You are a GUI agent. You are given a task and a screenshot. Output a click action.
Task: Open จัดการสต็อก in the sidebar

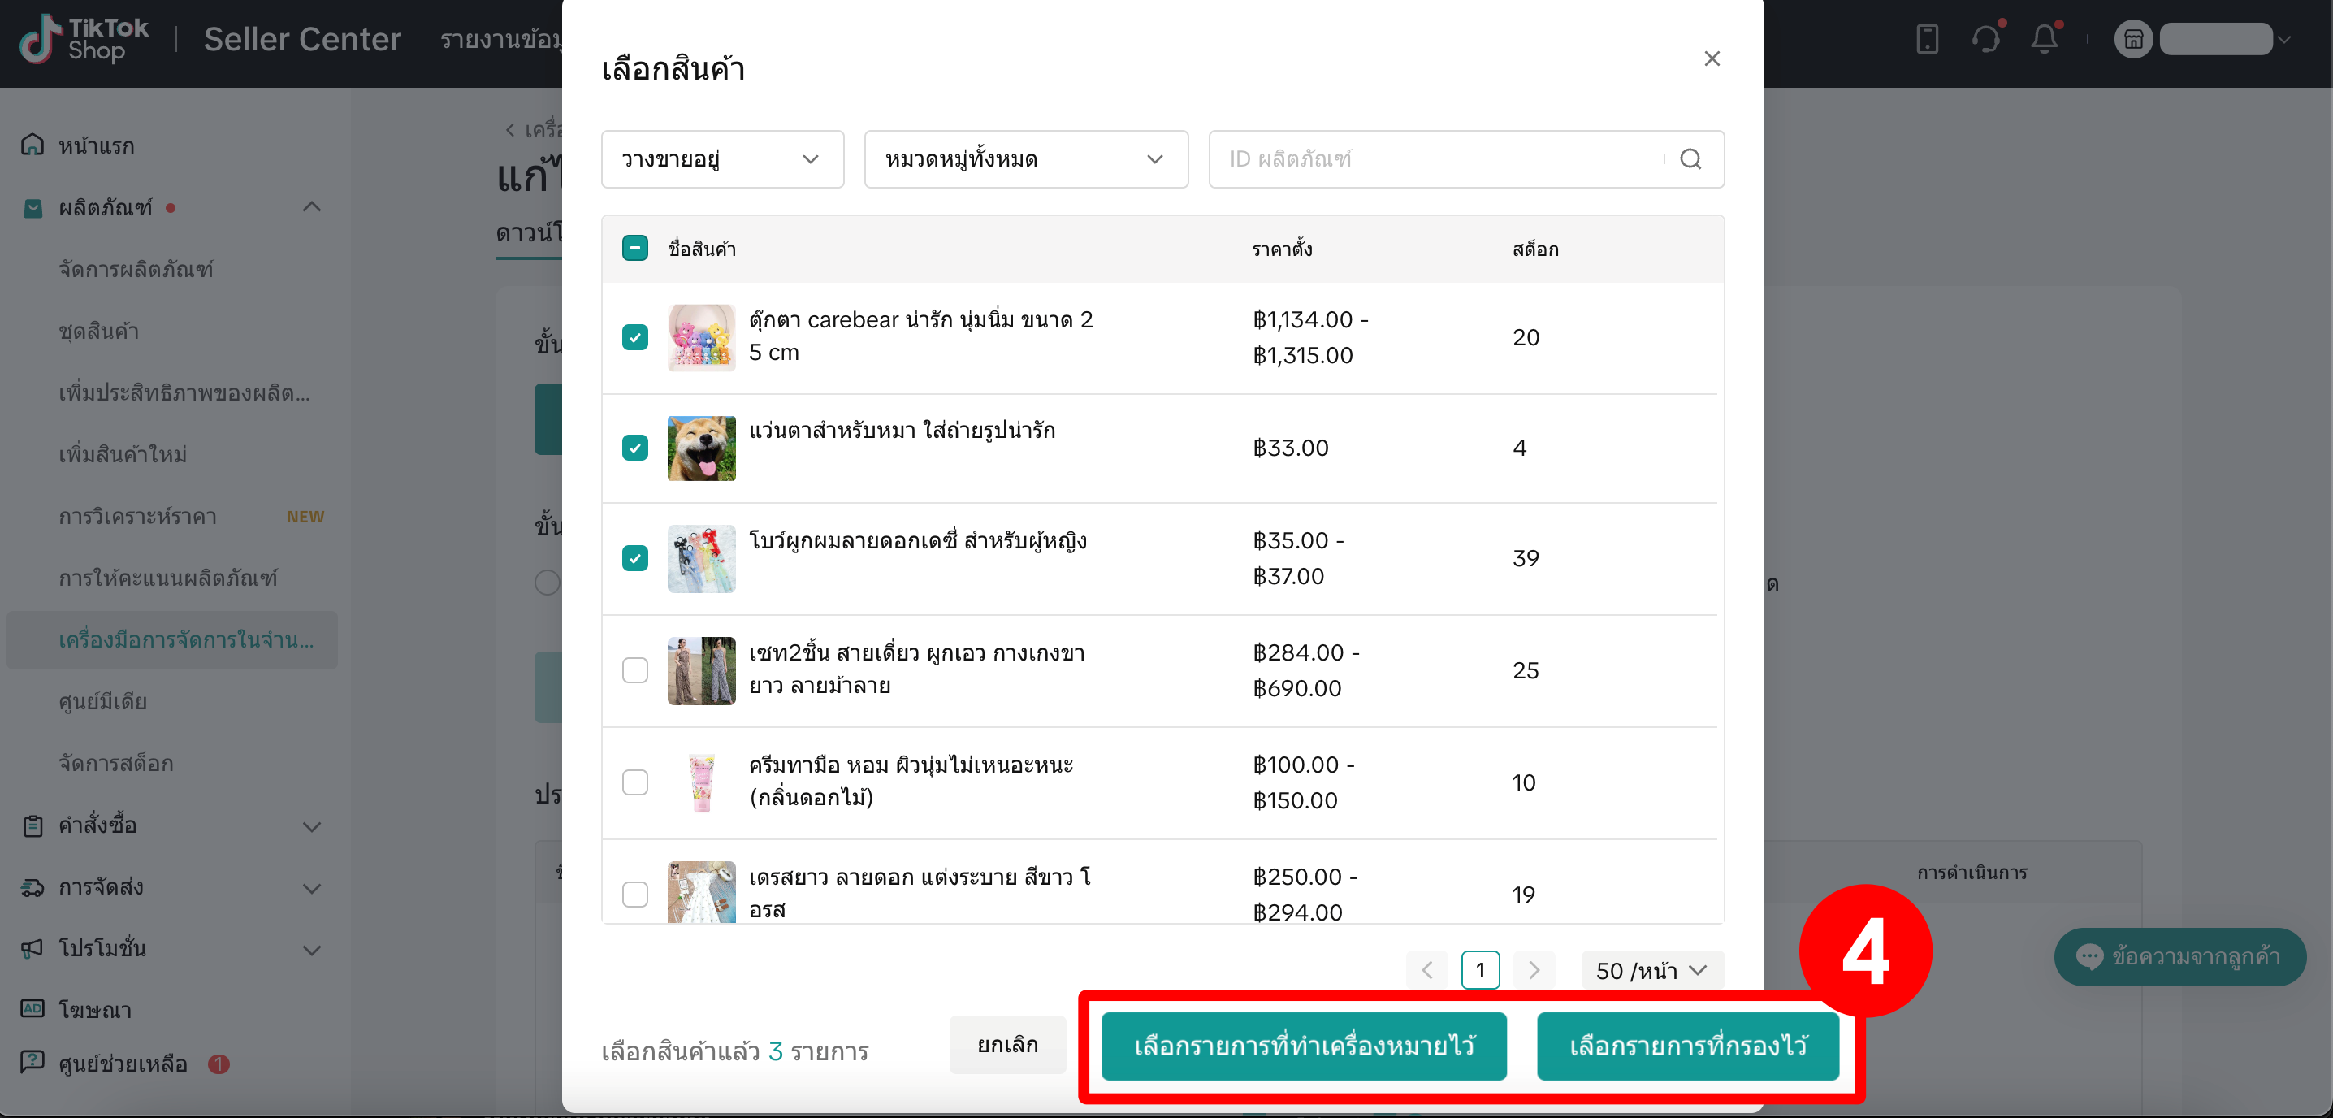pyautogui.click(x=116, y=763)
